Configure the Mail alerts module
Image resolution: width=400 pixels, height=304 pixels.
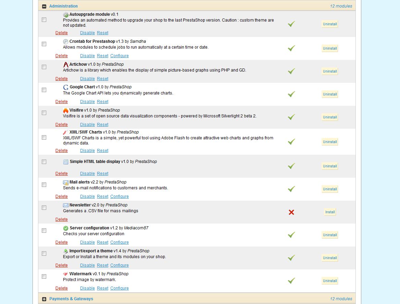[x=120, y=197]
